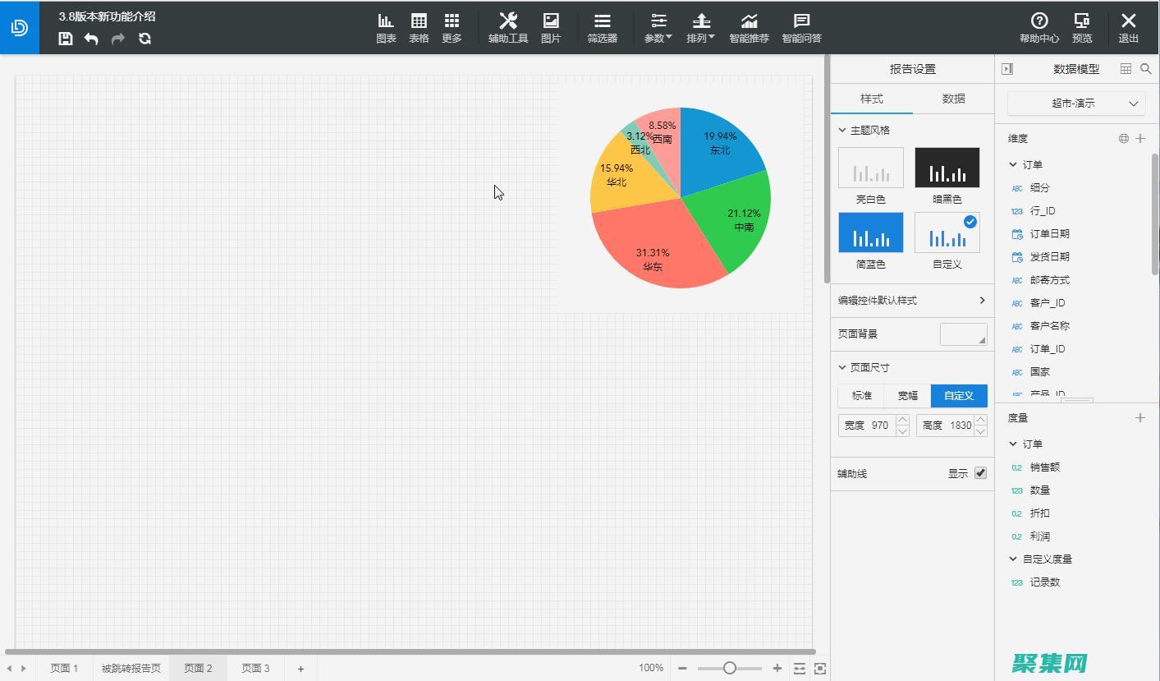Screen dimensions: 1160x681
Task: Open the 图表 chart tool
Action: coord(386,27)
